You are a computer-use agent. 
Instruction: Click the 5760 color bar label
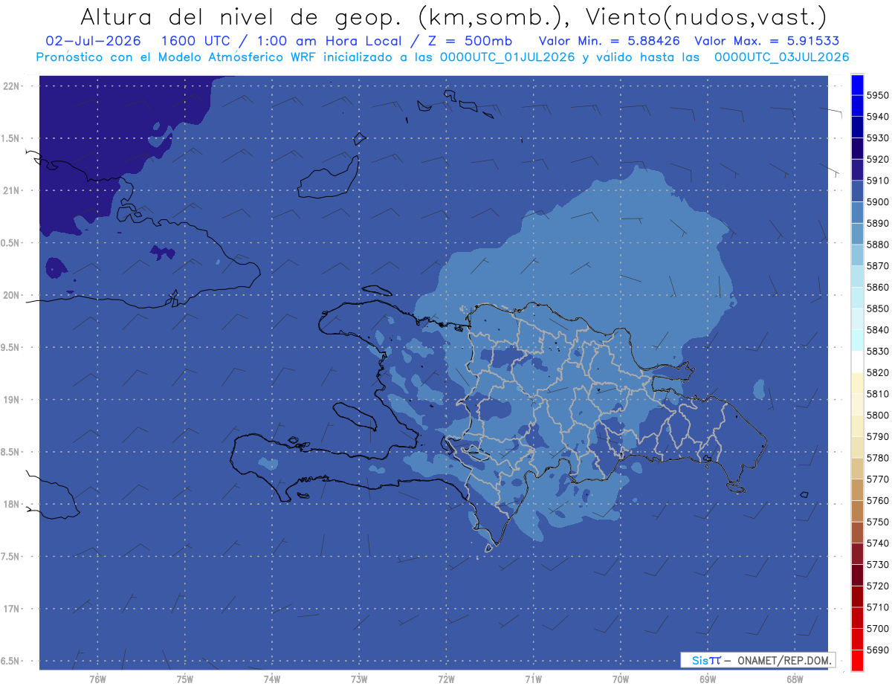(x=878, y=500)
